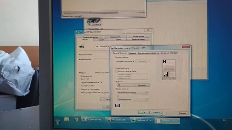Click the Заданный custom format button
The width and height of the screenshot is (232, 130).
[x=142, y=85]
